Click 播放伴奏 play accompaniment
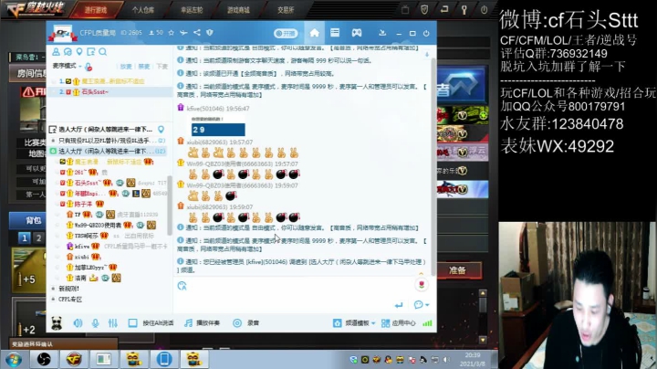 tap(203, 323)
